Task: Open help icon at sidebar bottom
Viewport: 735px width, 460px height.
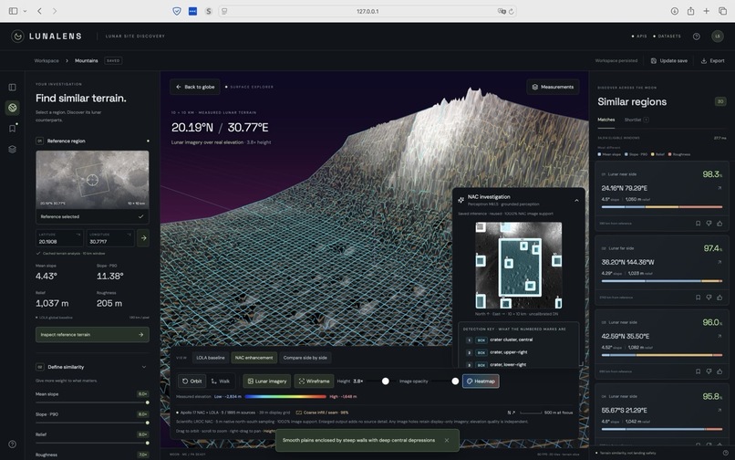Action: 12,444
